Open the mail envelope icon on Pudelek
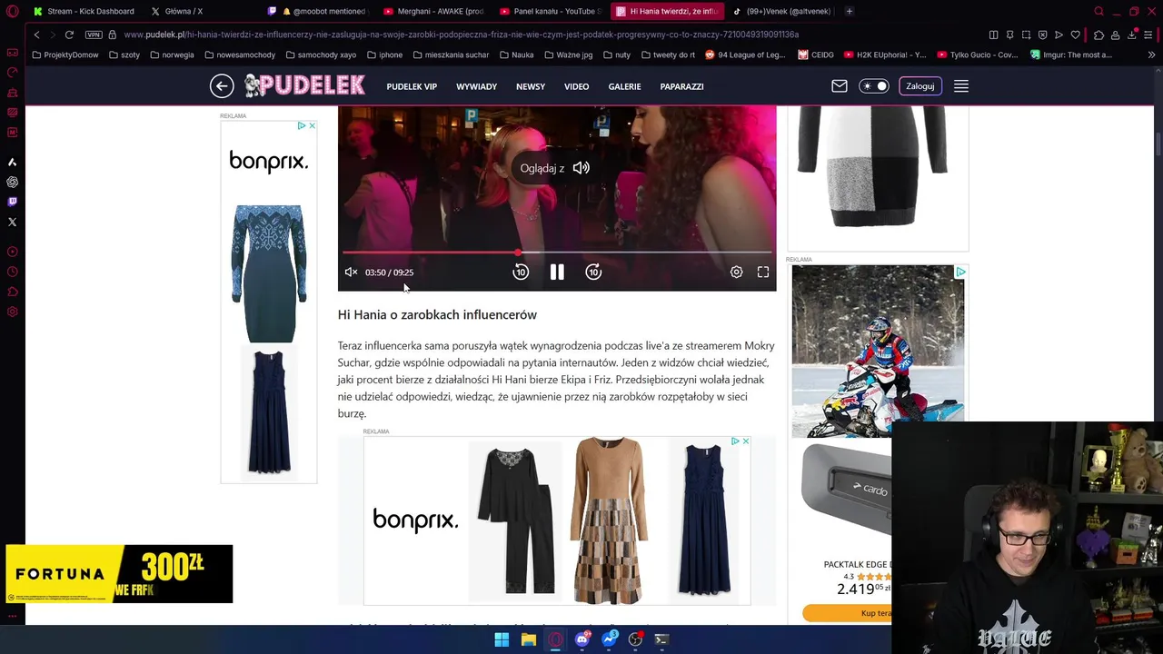The height and width of the screenshot is (654, 1163). 840,86
